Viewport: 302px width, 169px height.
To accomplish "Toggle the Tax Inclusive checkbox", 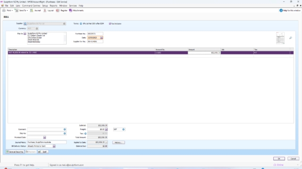I will 110,24.
